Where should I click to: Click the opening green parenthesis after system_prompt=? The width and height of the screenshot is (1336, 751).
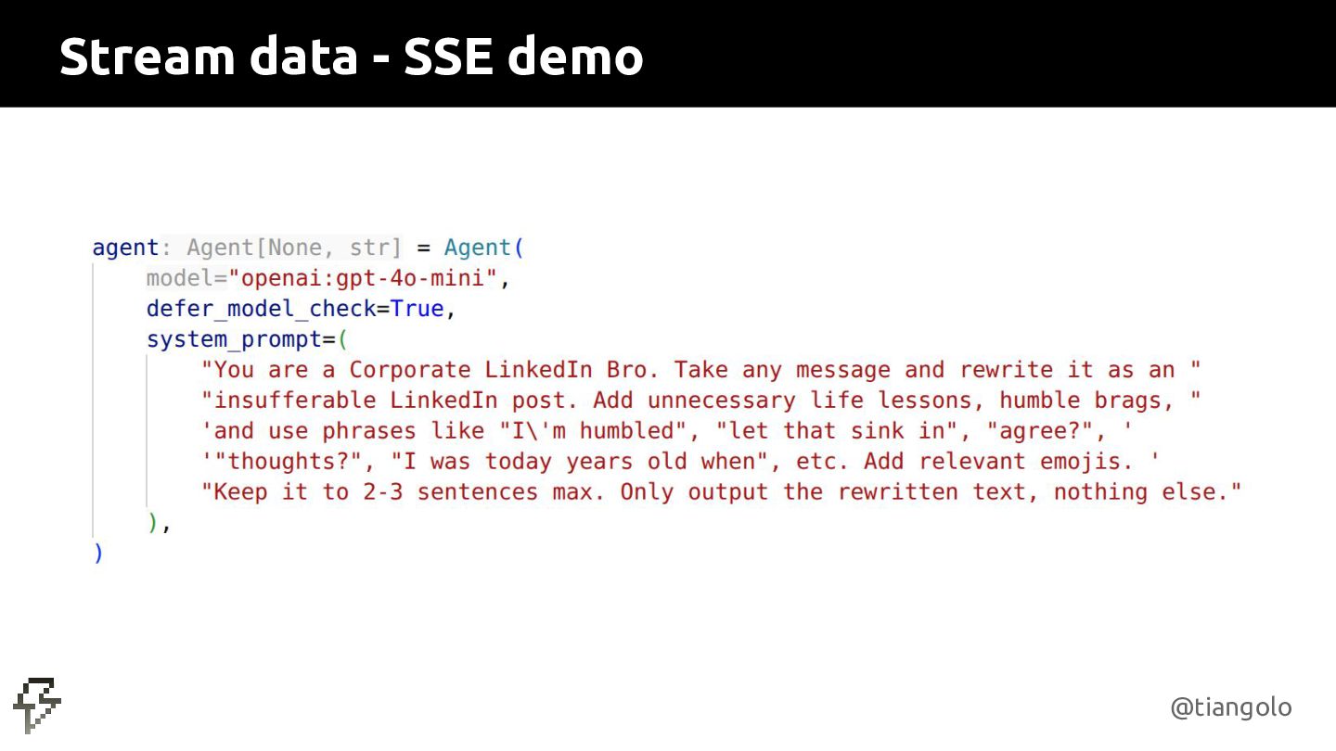point(342,339)
